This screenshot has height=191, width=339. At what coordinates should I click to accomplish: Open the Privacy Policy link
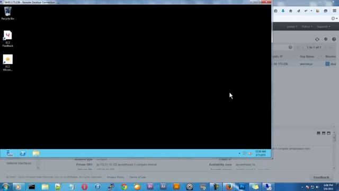(115, 177)
